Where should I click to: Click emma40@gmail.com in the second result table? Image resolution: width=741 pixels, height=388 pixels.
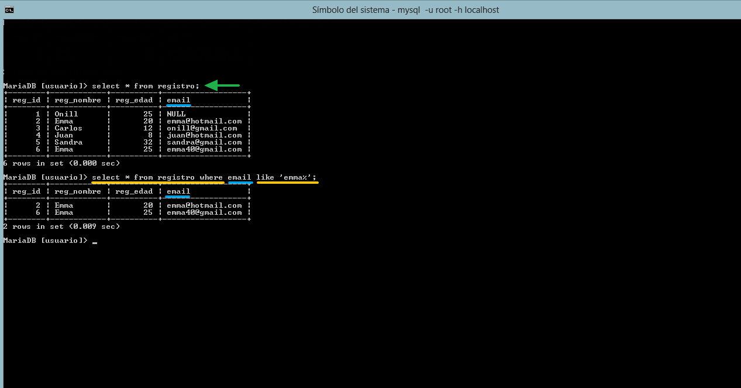[204, 212]
